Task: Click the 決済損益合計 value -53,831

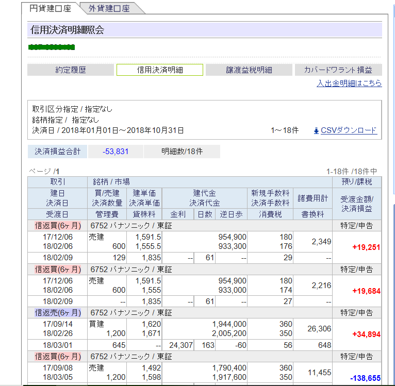Action: (x=116, y=152)
